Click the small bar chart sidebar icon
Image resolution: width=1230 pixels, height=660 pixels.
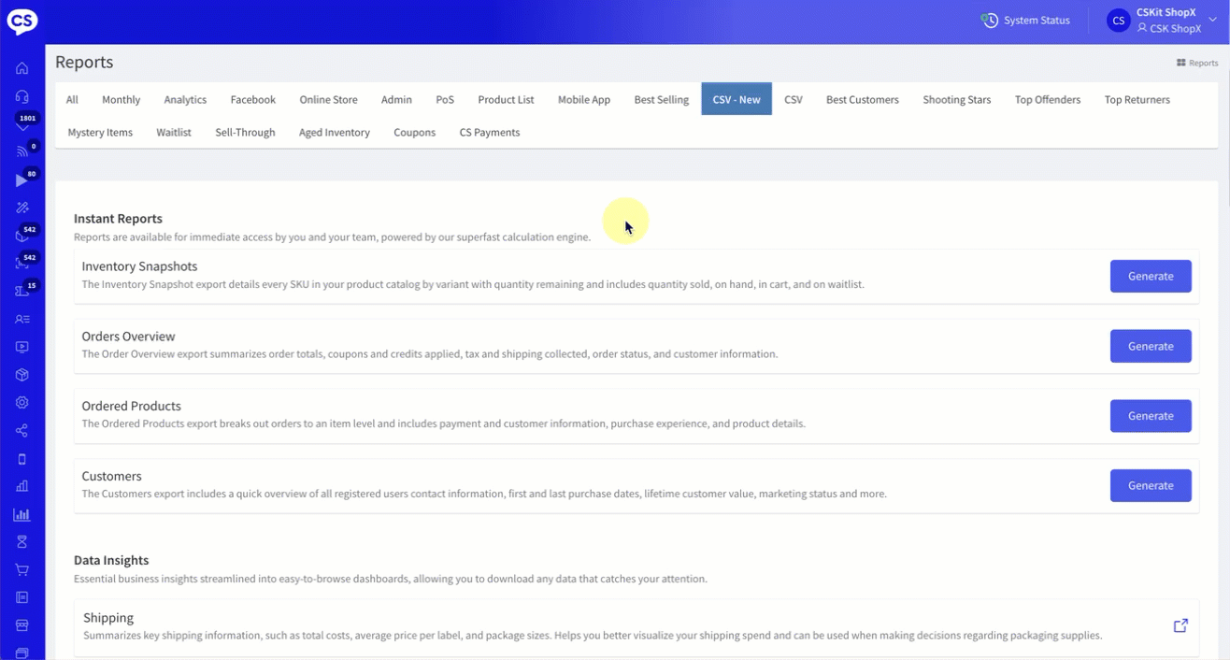tap(22, 486)
